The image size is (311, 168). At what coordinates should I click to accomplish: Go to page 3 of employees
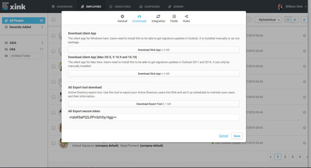292,157
